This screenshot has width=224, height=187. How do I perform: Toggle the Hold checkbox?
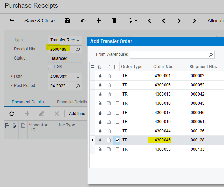50,67
